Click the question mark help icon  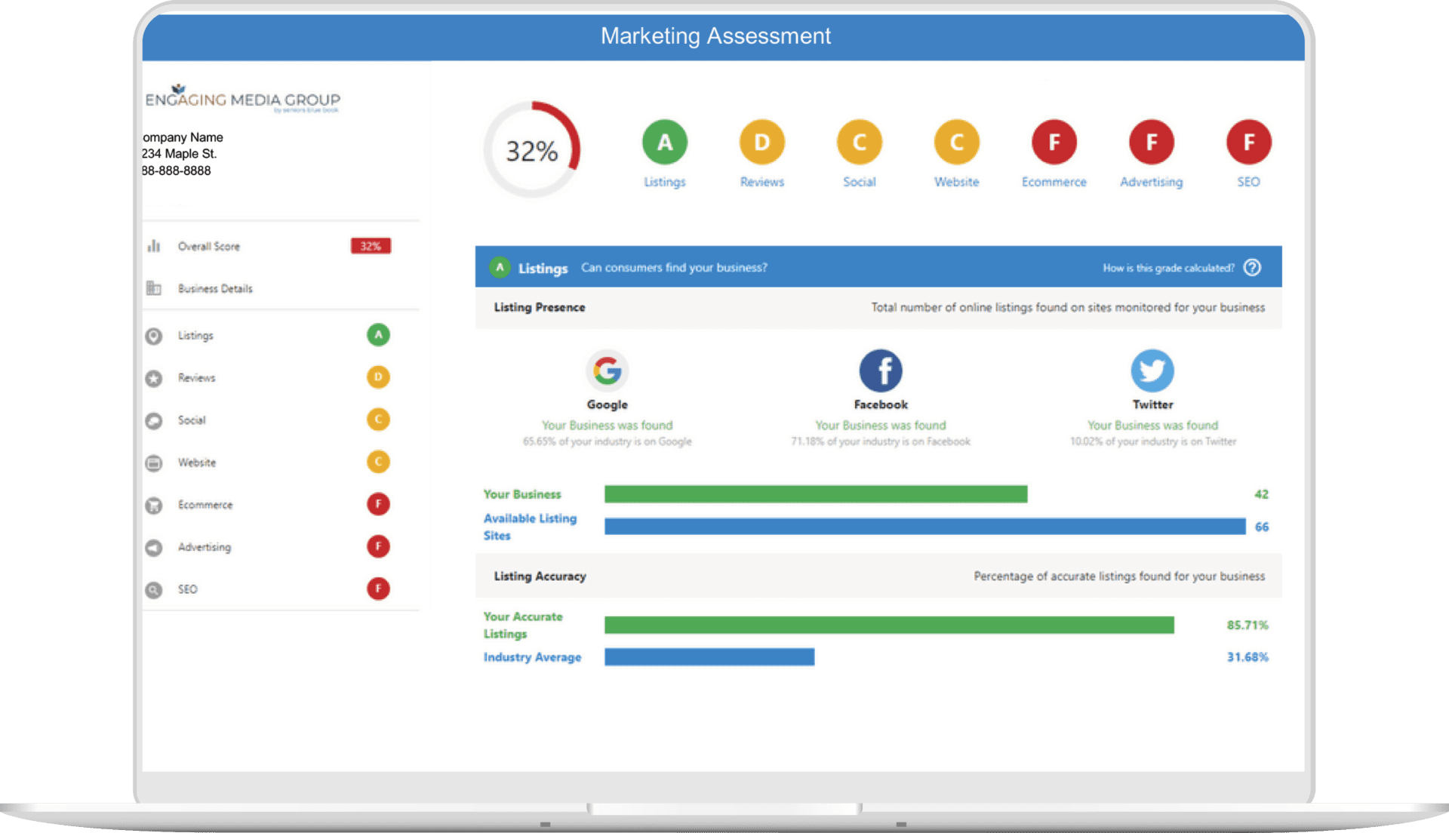coord(1252,268)
